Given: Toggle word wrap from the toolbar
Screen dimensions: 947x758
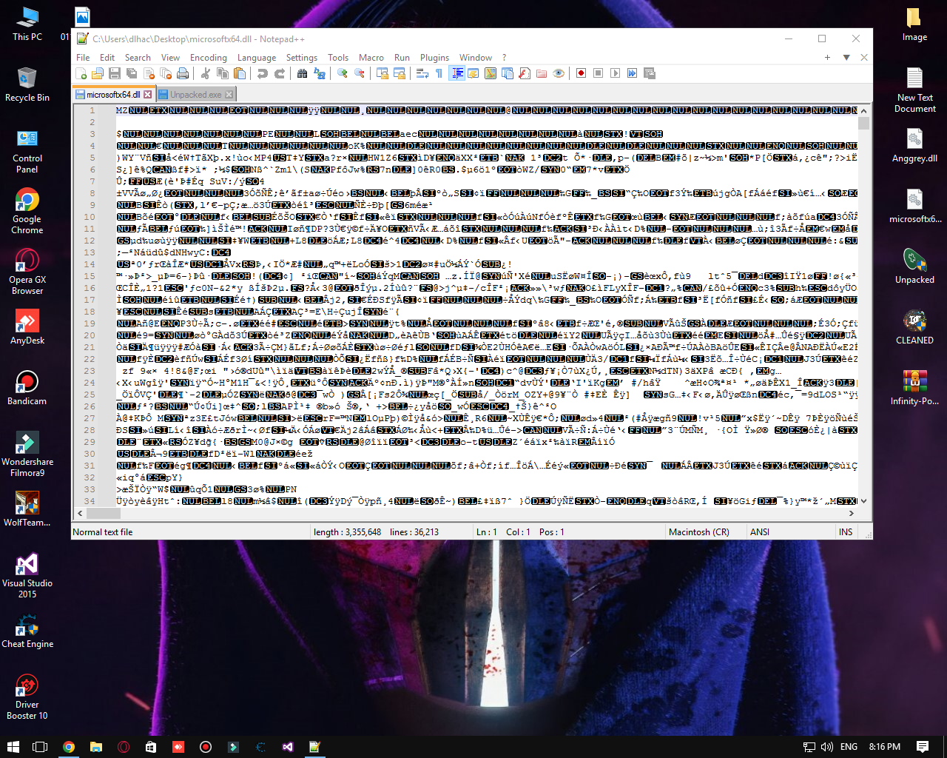Looking at the screenshot, I should click(x=422, y=73).
